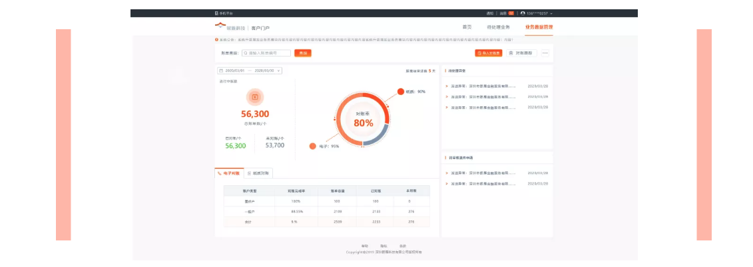This screenshot has height=267, width=753.
Task: Click the orange 查询 search button
Action: point(303,53)
